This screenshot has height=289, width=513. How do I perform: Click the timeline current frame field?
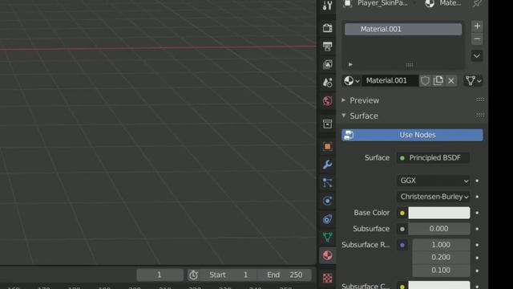[x=160, y=275]
